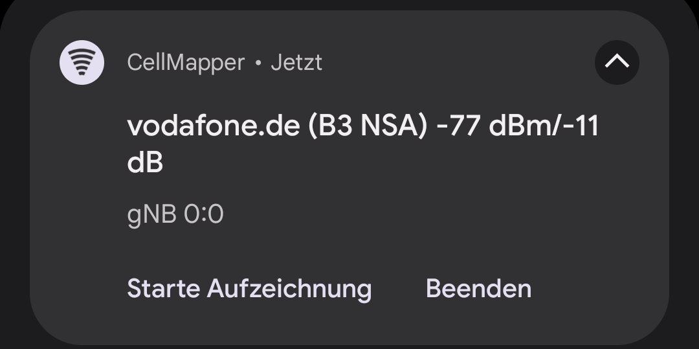Tap the CellMapper signal-wave app icon
699x349 pixels.
click(x=82, y=62)
